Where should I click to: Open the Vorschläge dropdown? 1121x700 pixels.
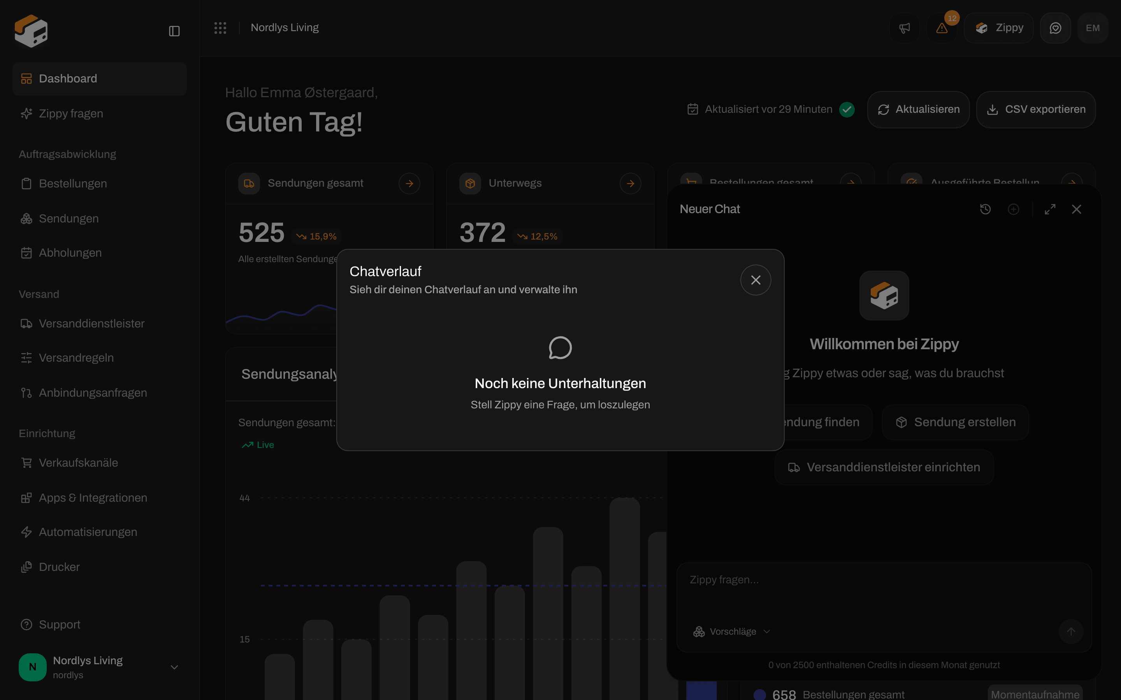(731, 632)
